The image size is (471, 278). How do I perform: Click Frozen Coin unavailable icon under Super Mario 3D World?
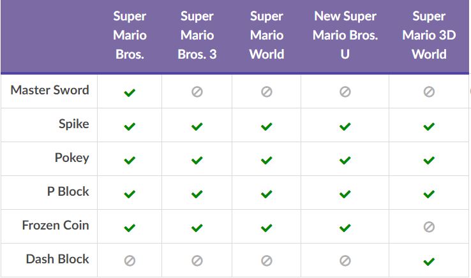(429, 226)
